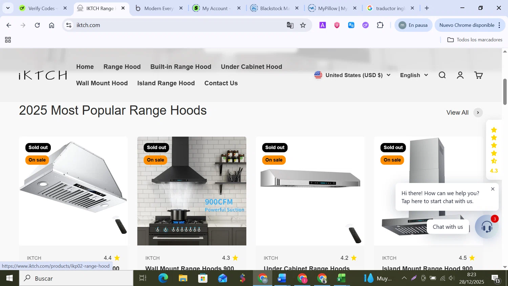The width and height of the screenshot is (508, 286).
Task: Close the chat greeting popup
Action: 493,189
